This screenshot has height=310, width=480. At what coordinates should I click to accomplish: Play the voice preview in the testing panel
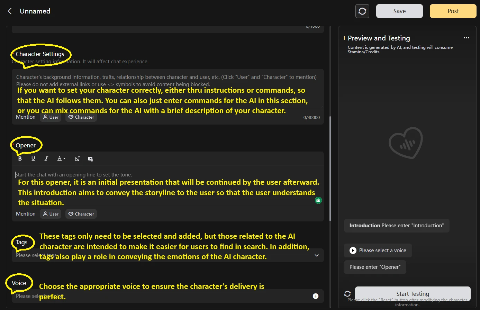point(353,250)
